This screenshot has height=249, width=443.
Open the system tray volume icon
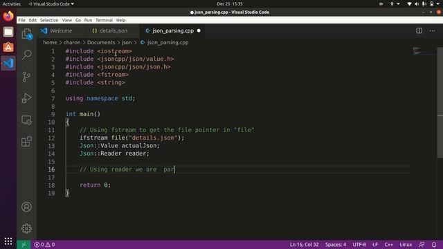pyautogui.click(x=417, y=4)
